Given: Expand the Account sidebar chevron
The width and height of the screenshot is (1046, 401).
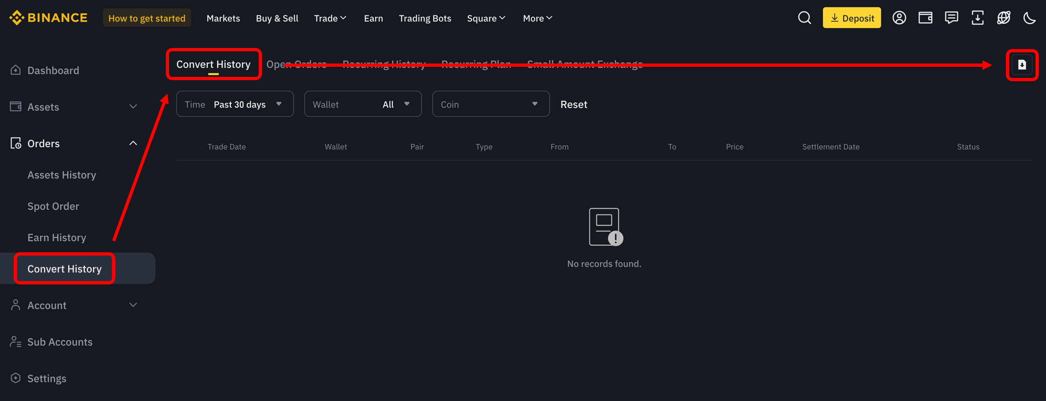Looking at the screenshot, I should click(x=133, y=305).
